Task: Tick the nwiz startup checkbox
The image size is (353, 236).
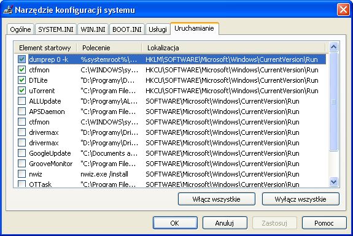Action: click(x=22, y=173)
